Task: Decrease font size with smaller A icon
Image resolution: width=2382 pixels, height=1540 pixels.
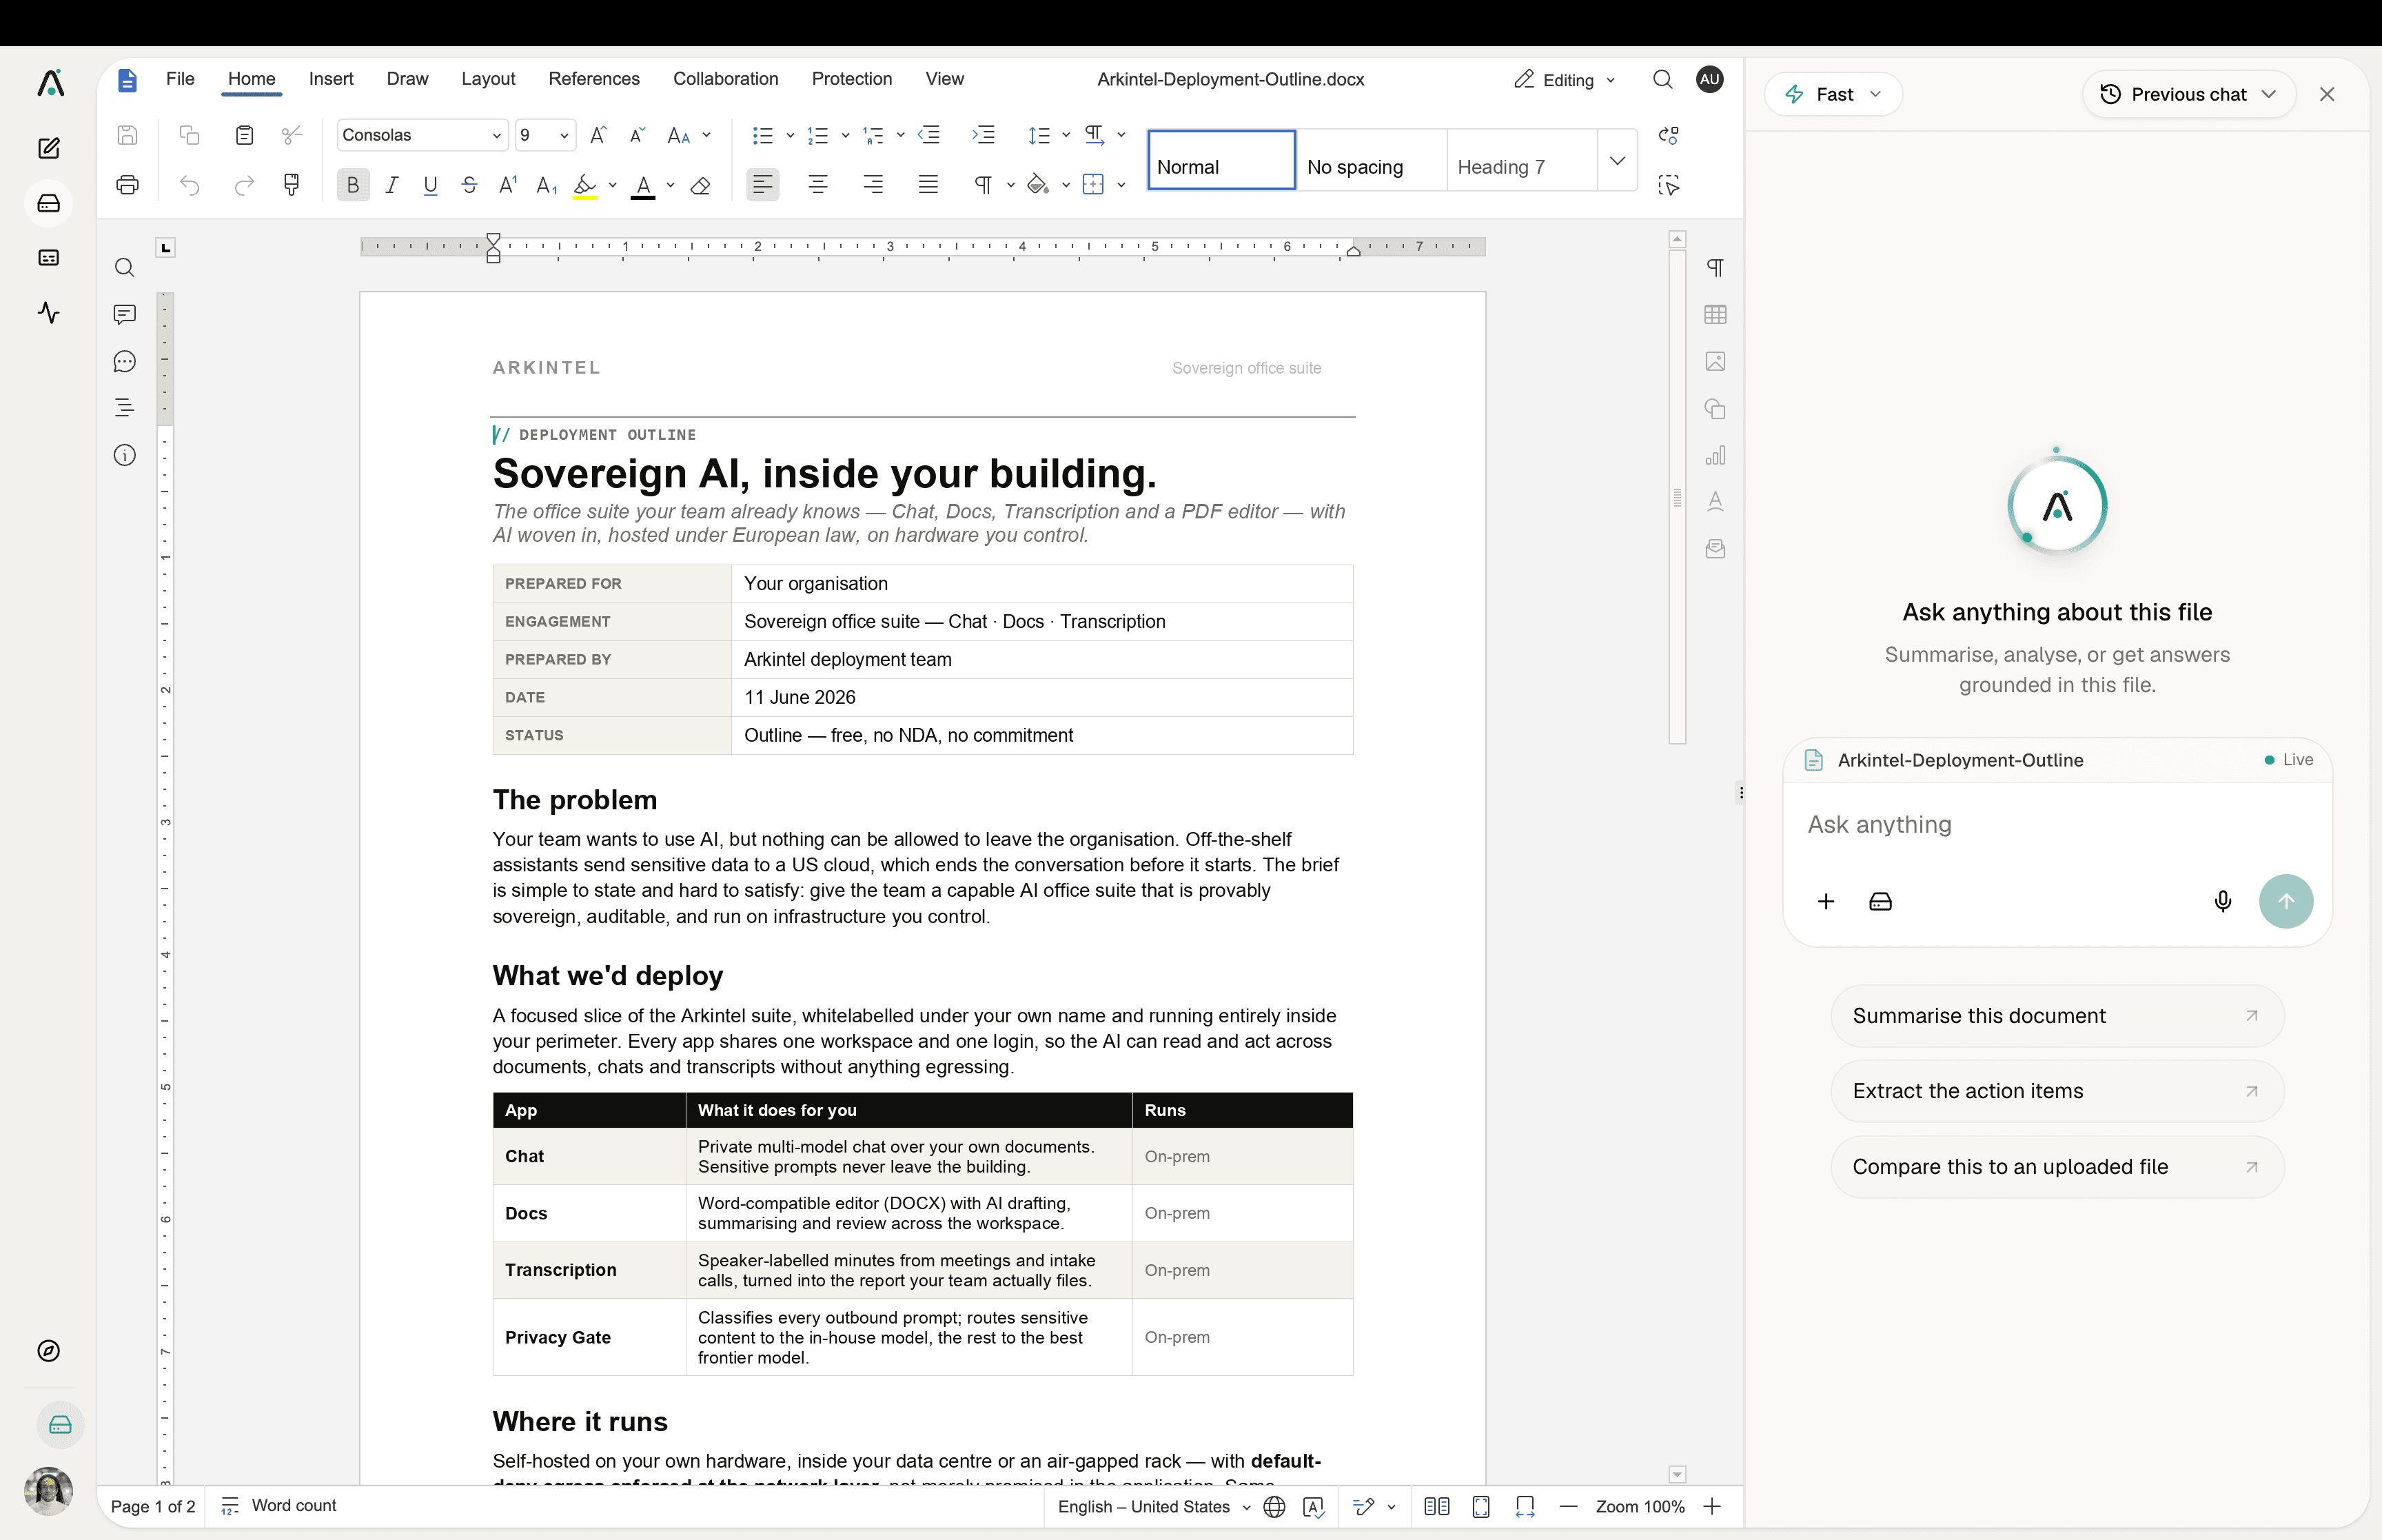Action: tap(637, 135)
